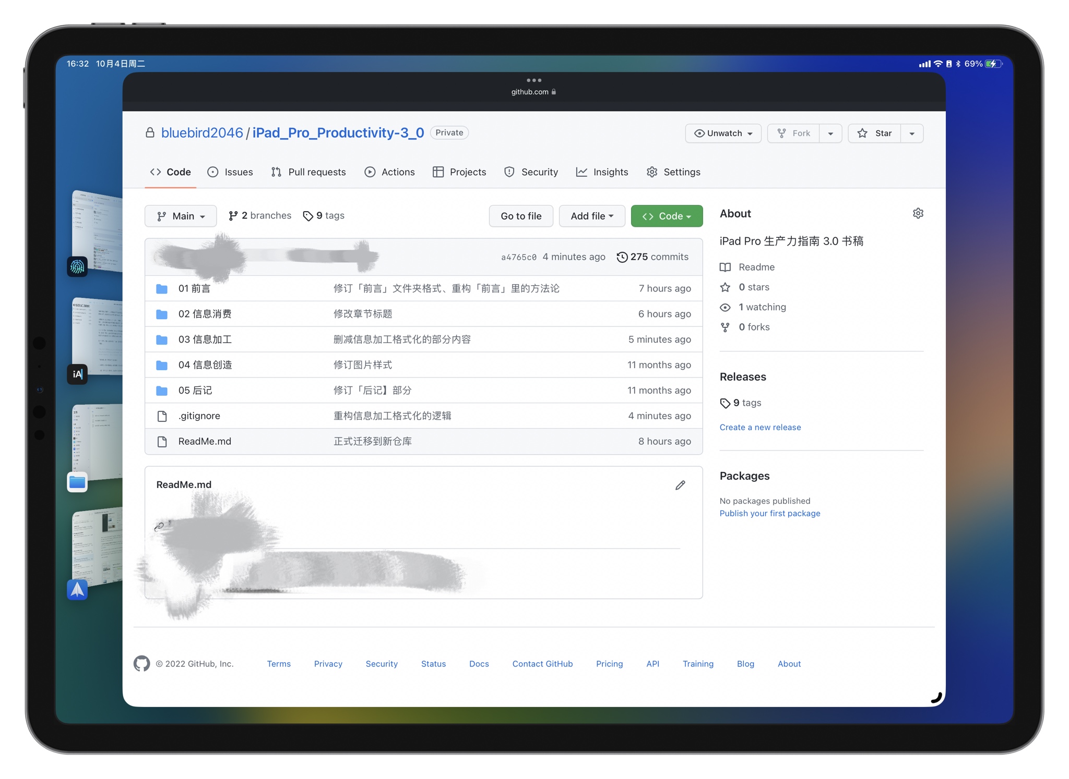Open the Add file dropdown
1069x779 pixels.
pyautogui.click(x=592, y=215)
